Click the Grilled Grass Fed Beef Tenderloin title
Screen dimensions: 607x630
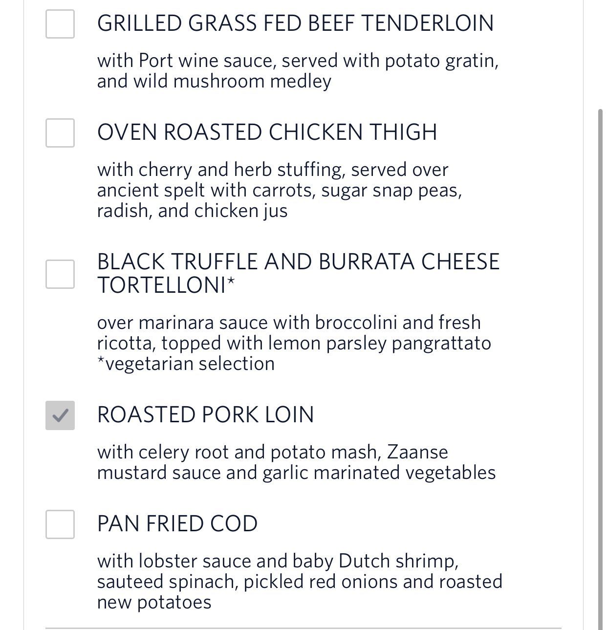coord(295,23)
